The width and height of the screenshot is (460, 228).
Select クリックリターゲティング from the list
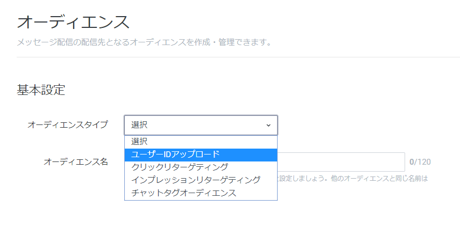point(201,167)
